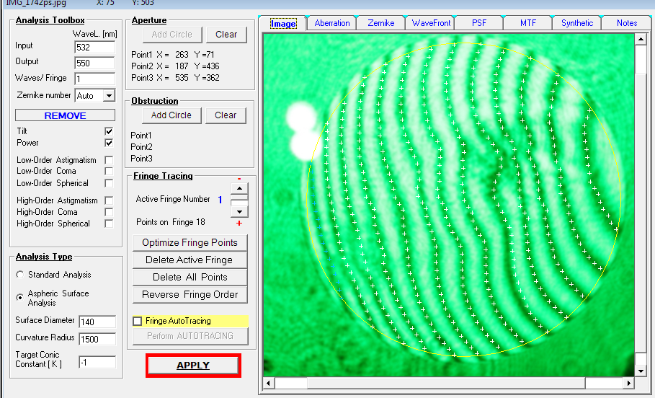Click the Target Conic Constant field

(97, 363)
